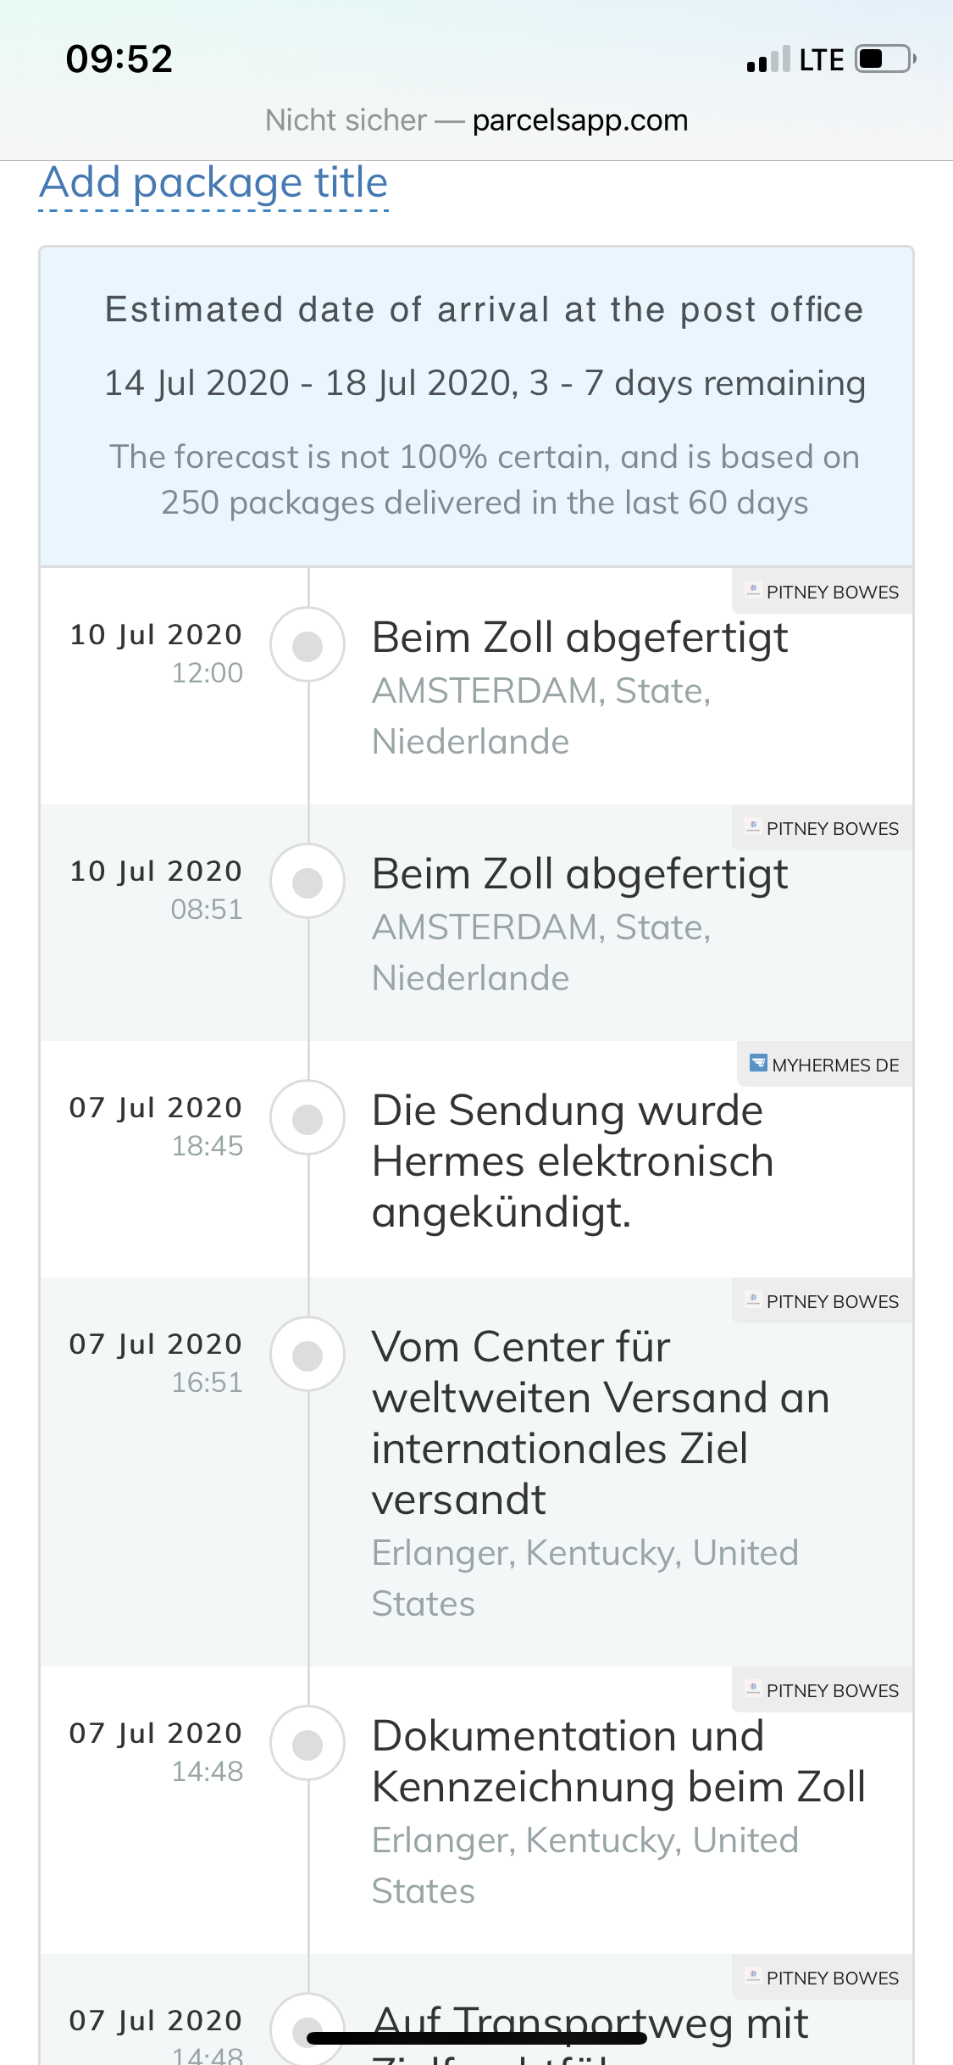Click the MyHermes DE carrier icon
953x2065 pixels.
759,1064
